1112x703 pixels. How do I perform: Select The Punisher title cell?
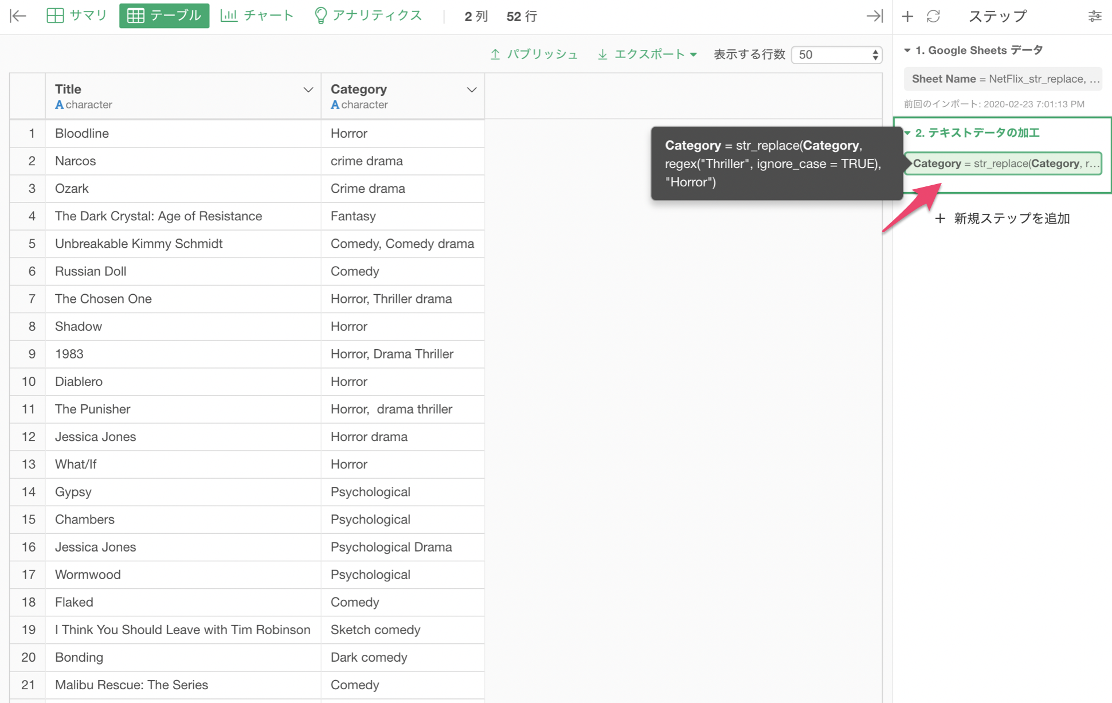click(183, 409)
